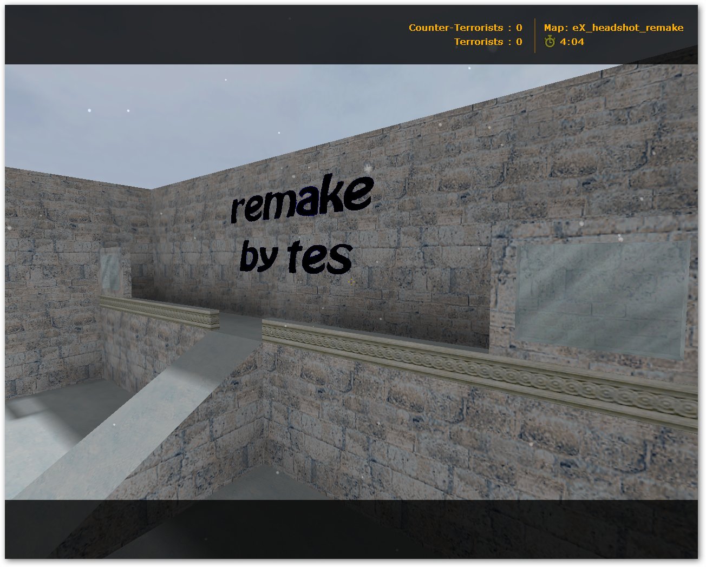Click the yellow crosshair on the wall
Viewport: 706px width, 567px height.
click(x=351, y=281)
